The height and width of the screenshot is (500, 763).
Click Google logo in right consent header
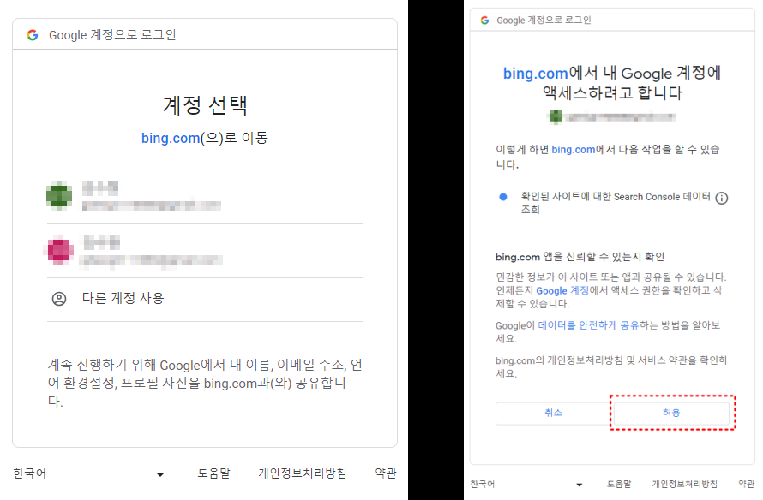(x=484, y=21)
